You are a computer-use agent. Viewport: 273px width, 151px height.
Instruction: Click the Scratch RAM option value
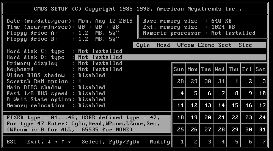(80, 81)
